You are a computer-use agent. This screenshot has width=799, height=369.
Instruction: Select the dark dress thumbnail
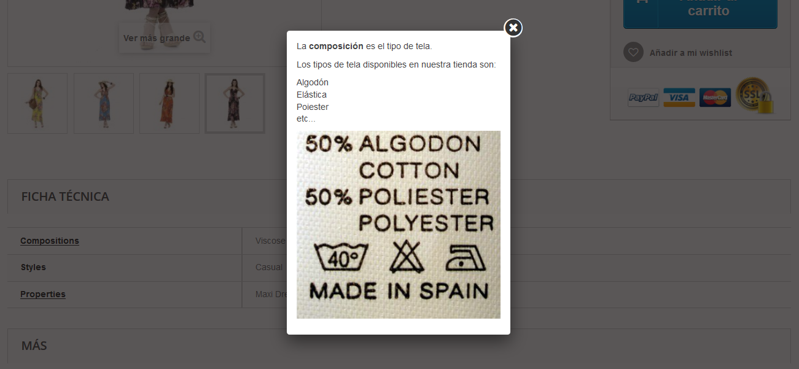pyautogui.click(x=235, y=103)
